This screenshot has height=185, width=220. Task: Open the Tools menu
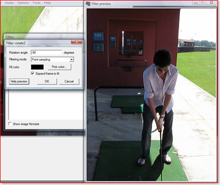coord(36,3)
